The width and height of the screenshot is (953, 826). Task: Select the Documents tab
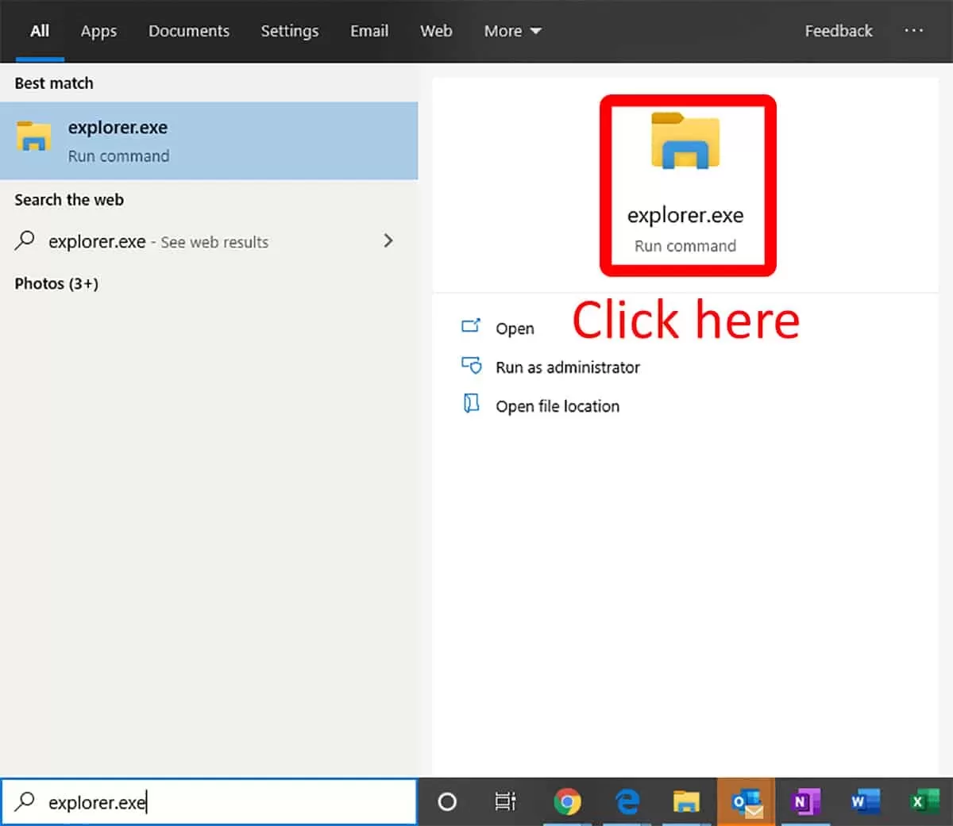point(189,31)
